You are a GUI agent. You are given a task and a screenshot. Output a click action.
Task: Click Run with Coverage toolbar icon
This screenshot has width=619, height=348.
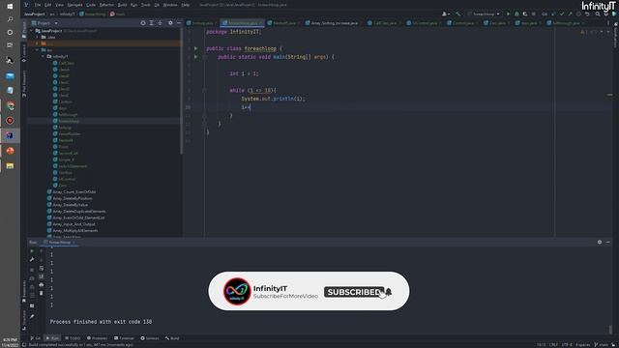point(525,14)
